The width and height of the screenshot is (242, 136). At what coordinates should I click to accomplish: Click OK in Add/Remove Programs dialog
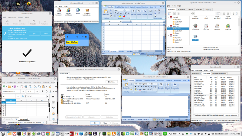[x=95, y=123]
